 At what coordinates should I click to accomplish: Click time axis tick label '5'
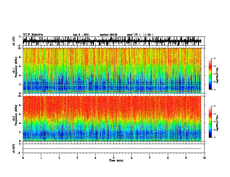(114, 158)
